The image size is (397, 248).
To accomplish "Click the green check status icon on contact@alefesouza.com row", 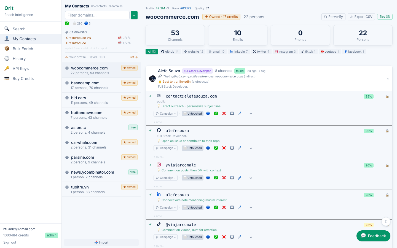I will pos(216,114).
